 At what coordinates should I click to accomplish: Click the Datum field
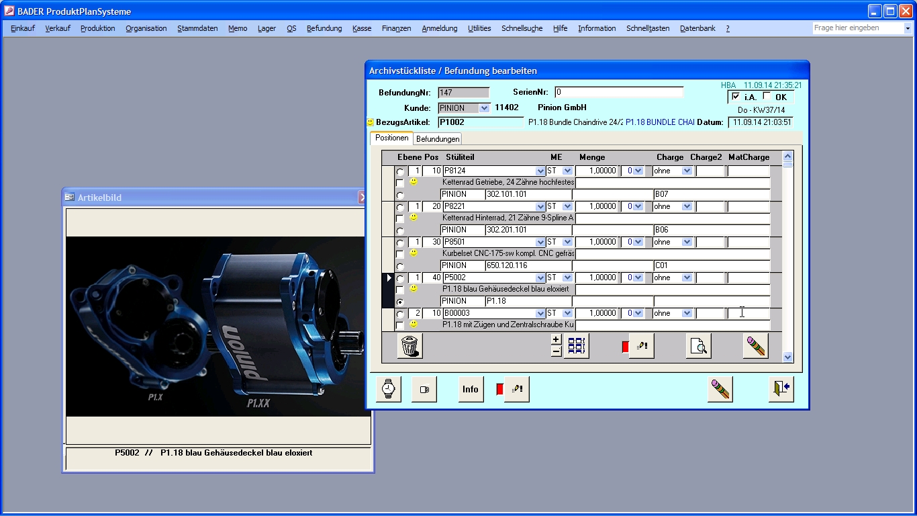point(761,122)
